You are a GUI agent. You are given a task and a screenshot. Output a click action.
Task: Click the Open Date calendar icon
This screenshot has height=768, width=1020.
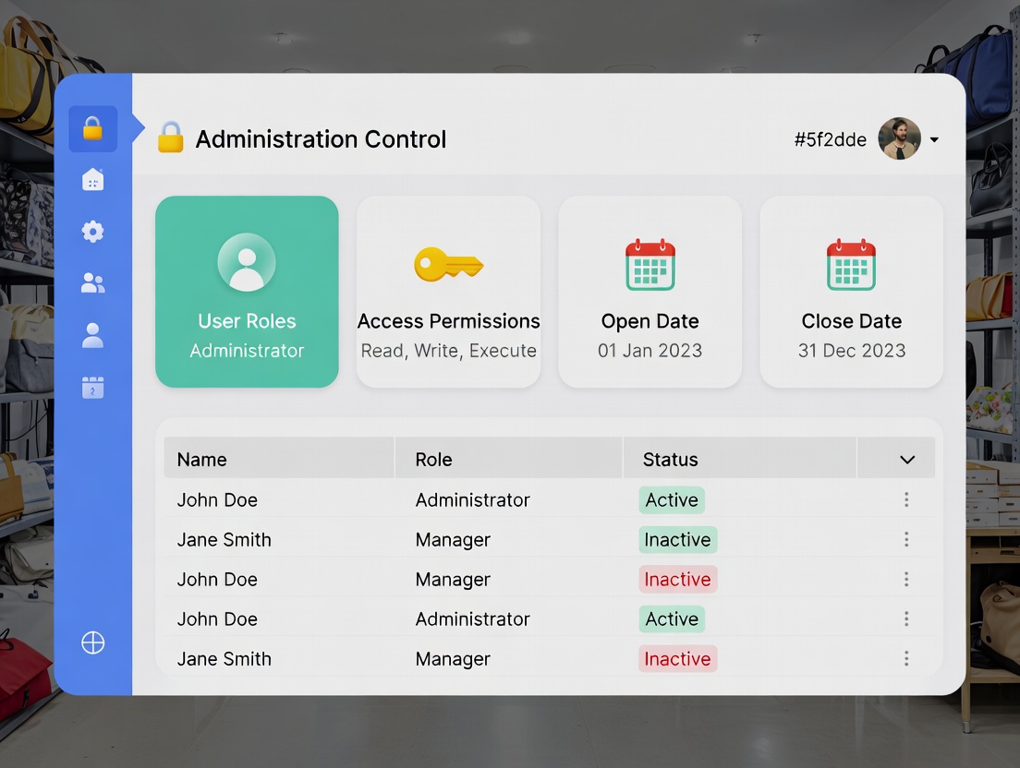650,265
